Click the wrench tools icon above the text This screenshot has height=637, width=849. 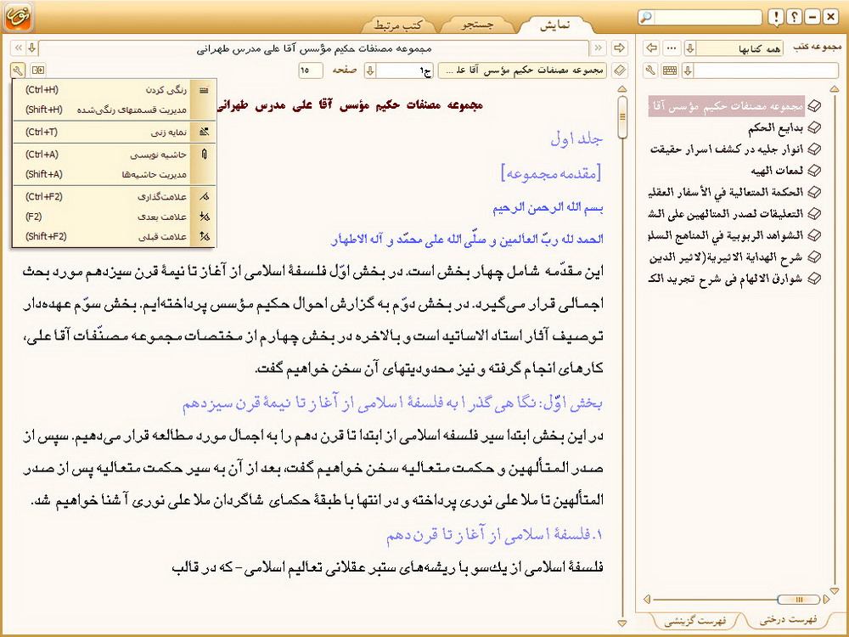click(19, 70)
